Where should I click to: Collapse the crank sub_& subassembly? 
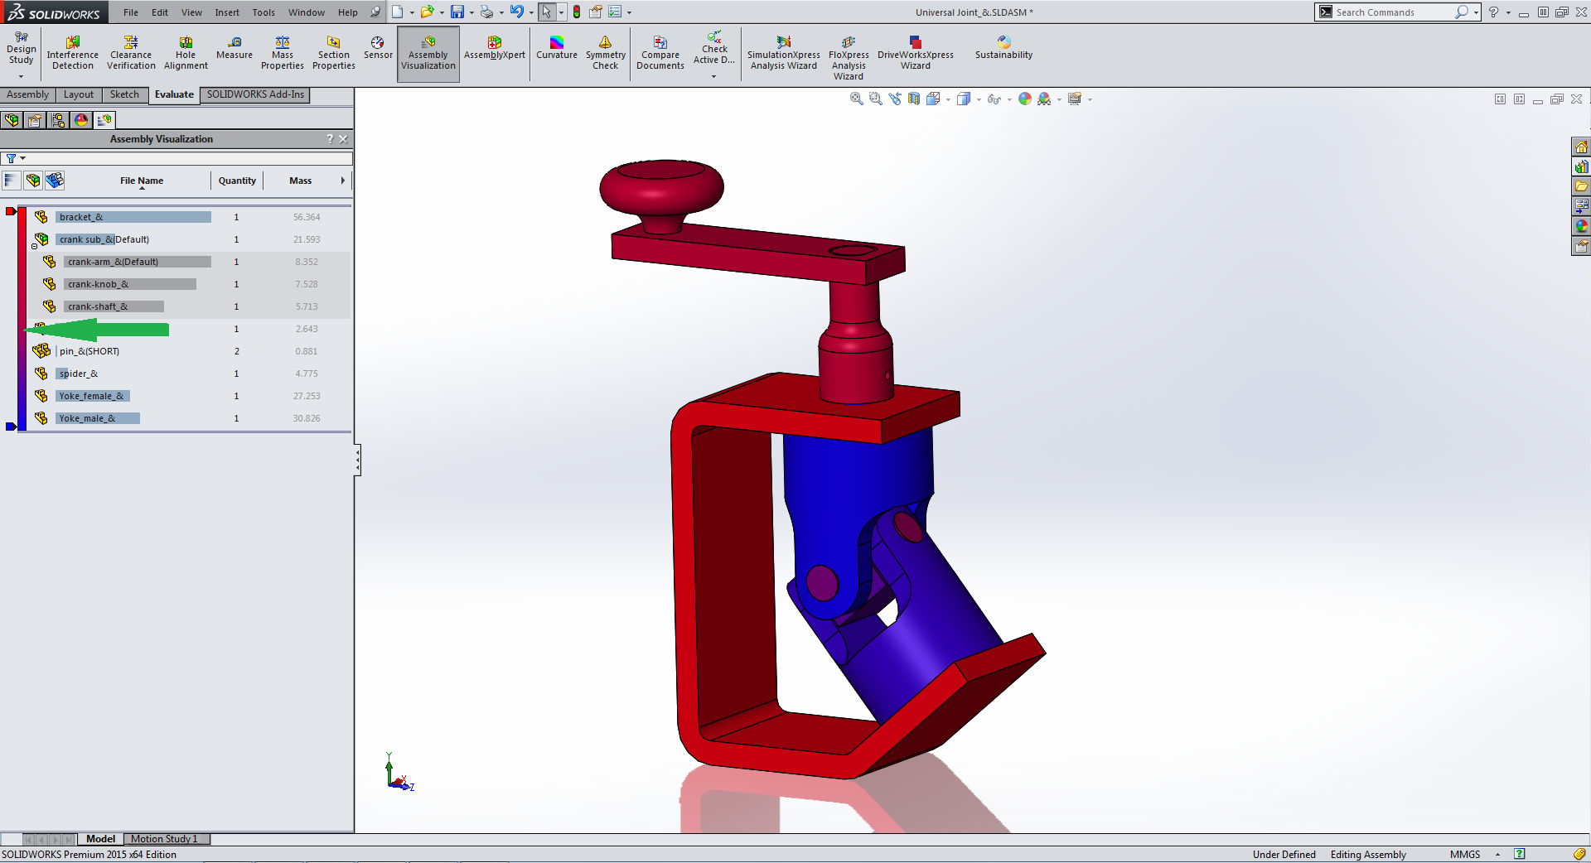[x=34, y=246]
